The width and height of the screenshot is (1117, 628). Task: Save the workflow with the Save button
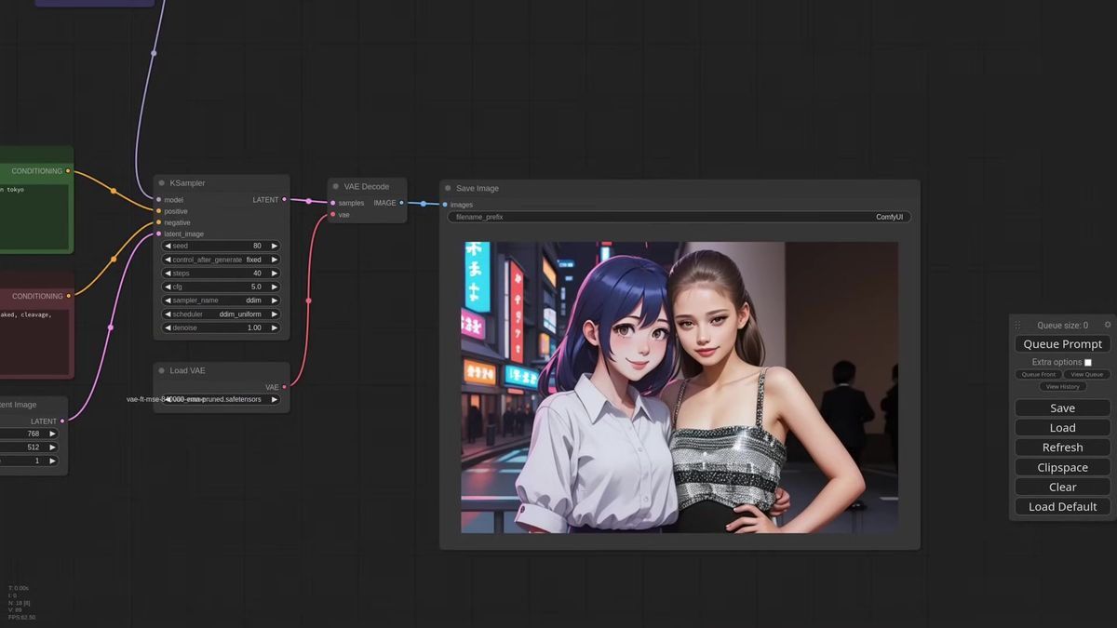point(1062,408)
